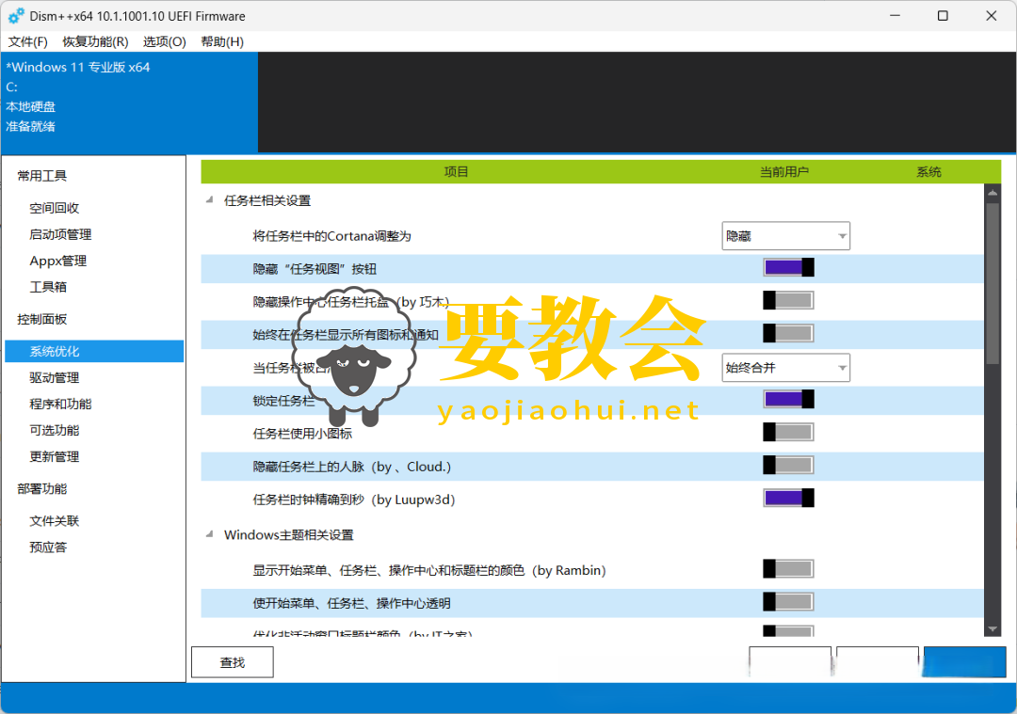Minimize the Dism++ window
The width and height of the screenshot is (1017, 714).
896,16
